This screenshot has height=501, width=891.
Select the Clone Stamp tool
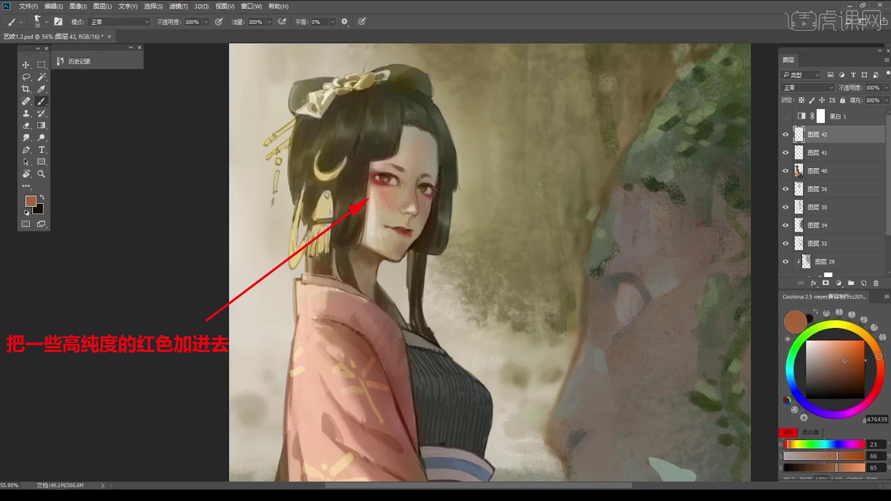click(26, 113)
